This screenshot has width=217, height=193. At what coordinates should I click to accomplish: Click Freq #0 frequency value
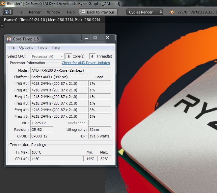pyautogui.click(x=59, y=84)
